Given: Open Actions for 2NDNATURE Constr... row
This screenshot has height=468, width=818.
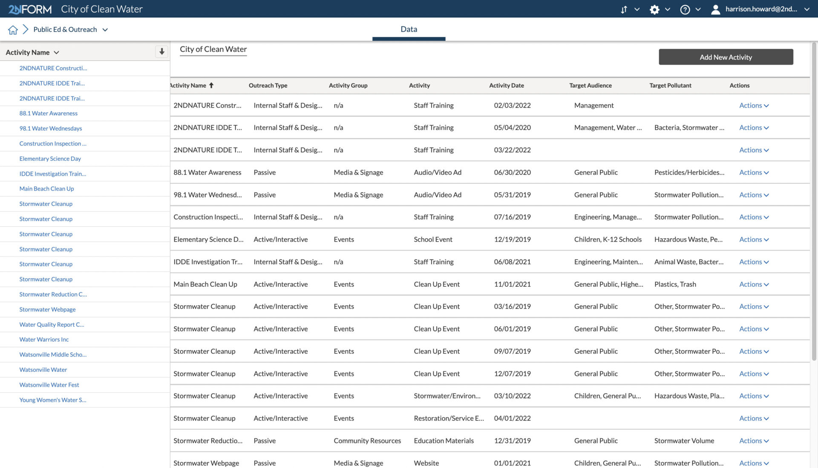Looking at the screenshot, I should (x=754, y=106).
